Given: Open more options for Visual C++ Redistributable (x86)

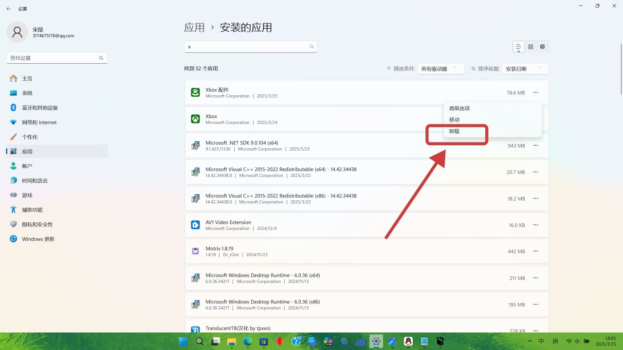Looking at the screenshot, I should [535, 198].
